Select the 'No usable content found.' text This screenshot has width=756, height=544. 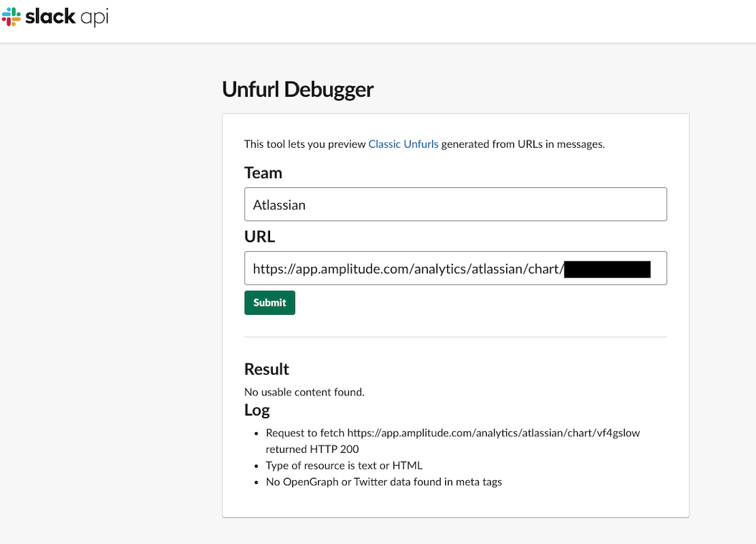click(x=304, y=393)
